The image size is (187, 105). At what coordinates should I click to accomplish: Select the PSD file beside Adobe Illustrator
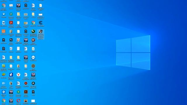[33, 92]
